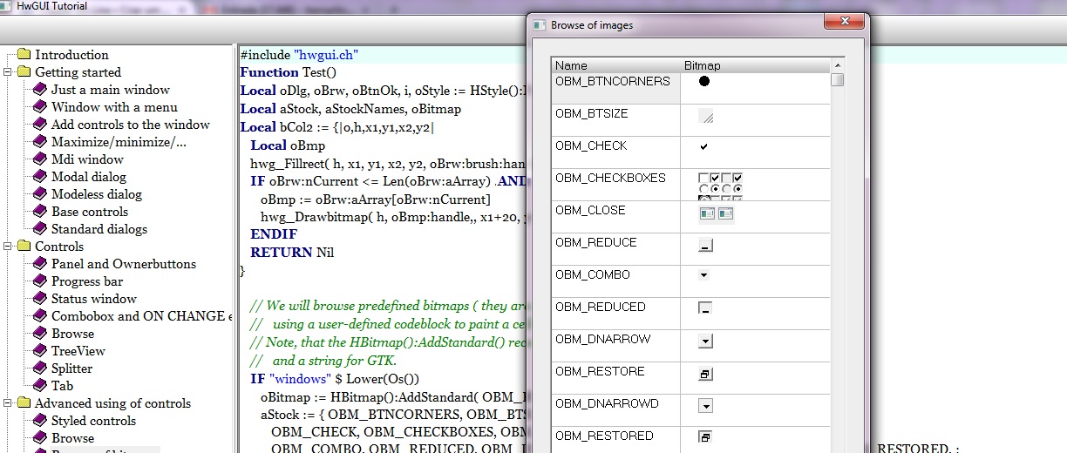This screenshot has width=1067, height=453.
Task: Select Window with a menu topic
Action: coord(113,107)
